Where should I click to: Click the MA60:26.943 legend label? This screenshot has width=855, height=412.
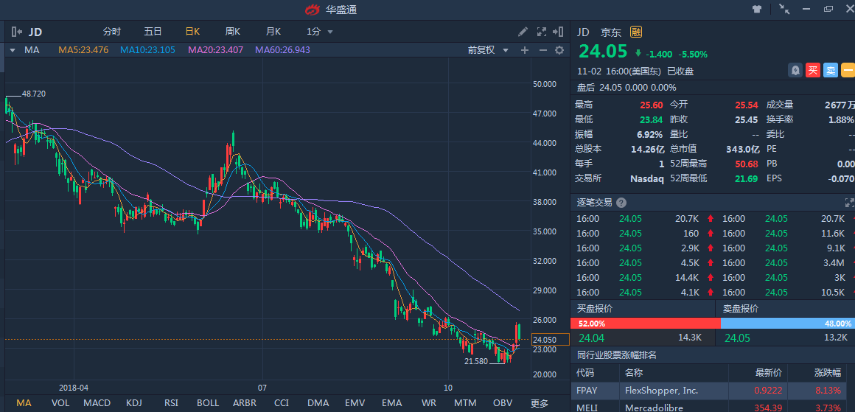tap(282, 50)
